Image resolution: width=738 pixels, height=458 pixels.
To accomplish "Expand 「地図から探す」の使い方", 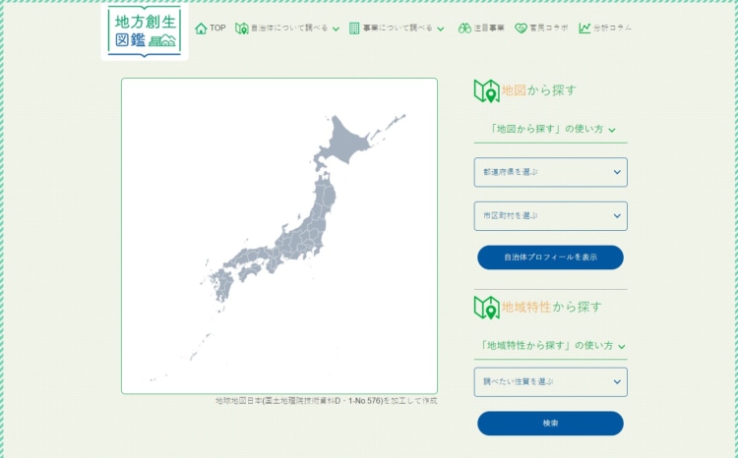I will click(551, 129).
